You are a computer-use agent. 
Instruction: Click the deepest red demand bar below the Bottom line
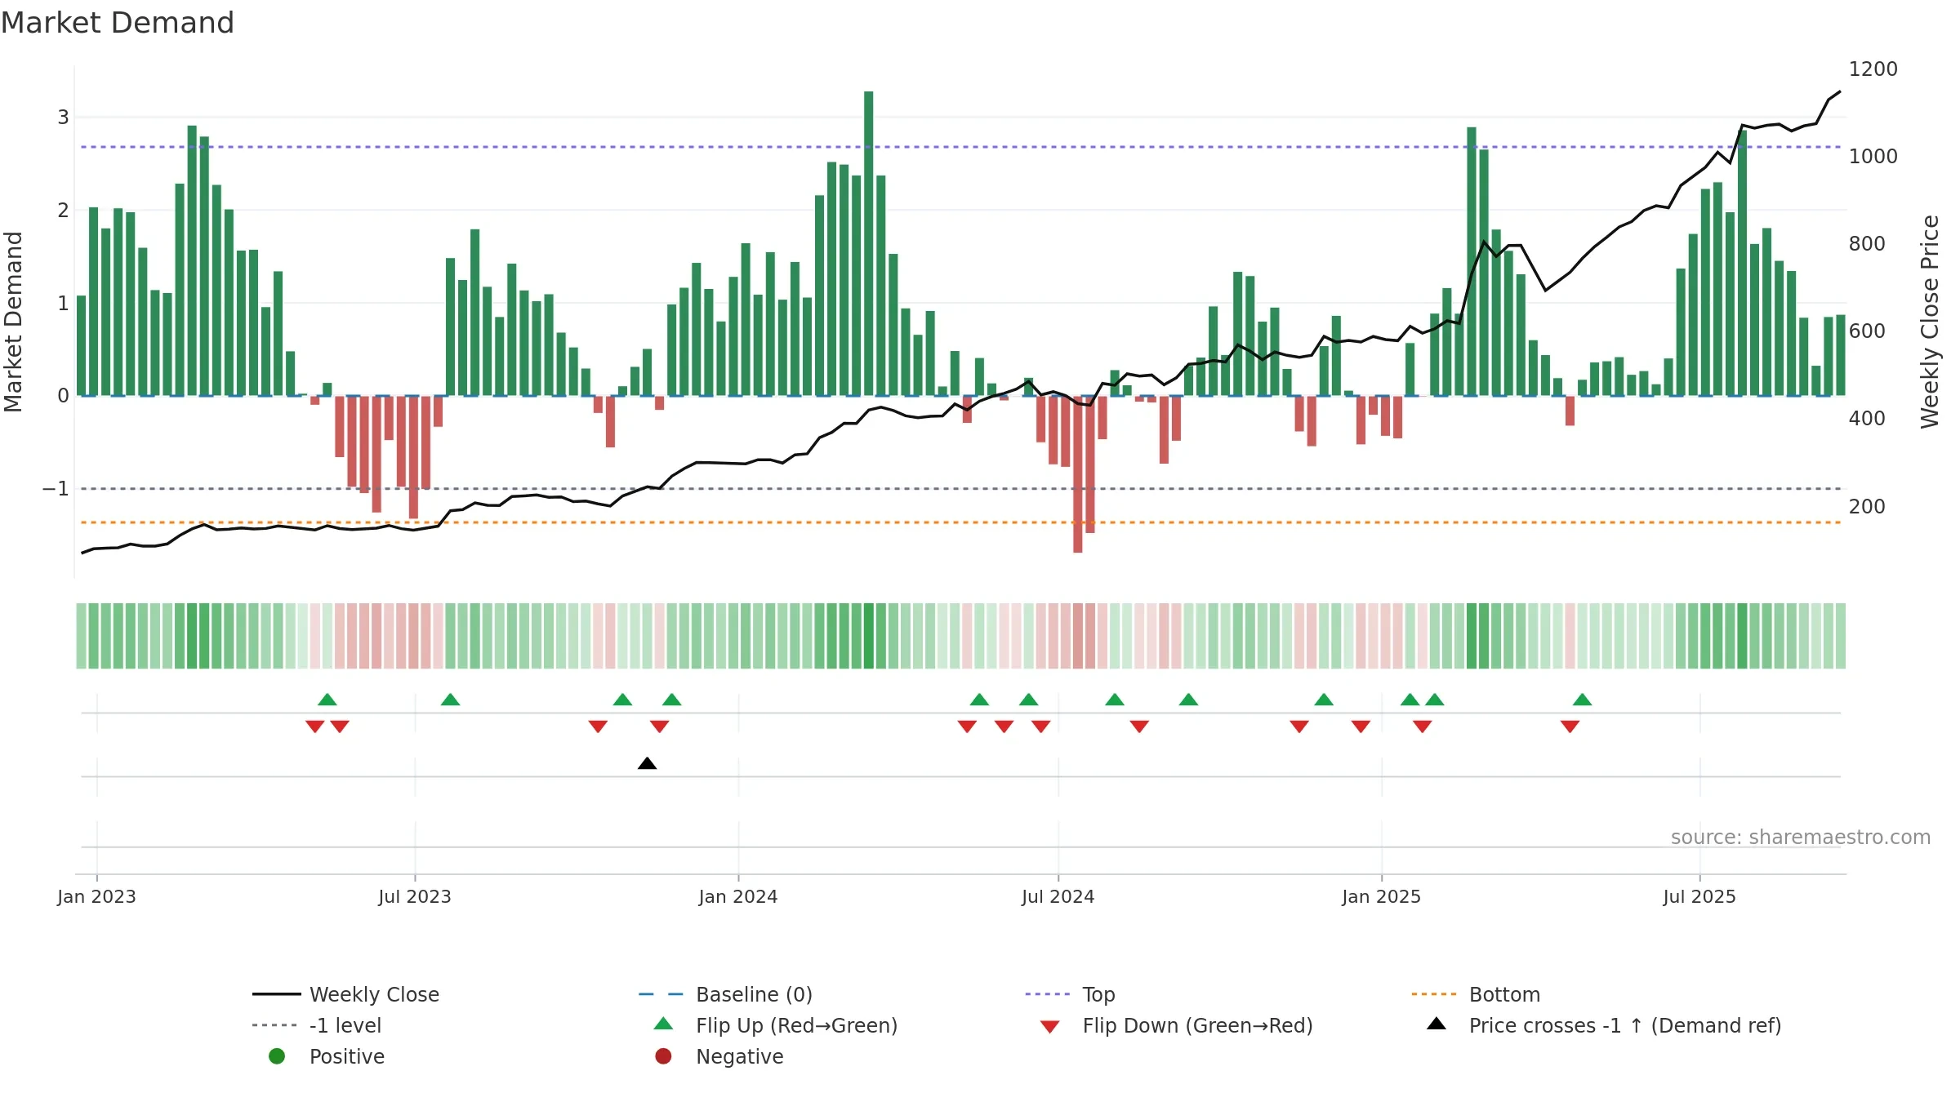1078,474
